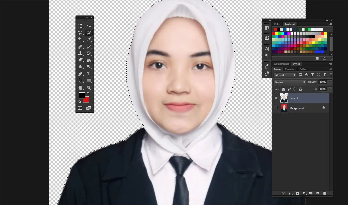Activate the Eyedropper tool

(89, 39)
